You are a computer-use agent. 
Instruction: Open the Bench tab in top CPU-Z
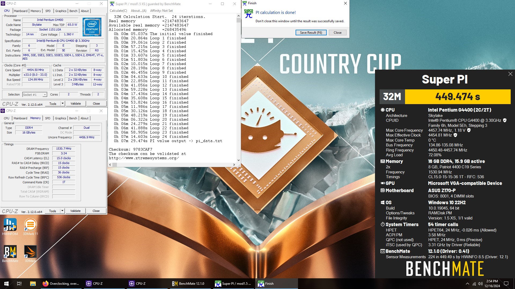[73, 11]
